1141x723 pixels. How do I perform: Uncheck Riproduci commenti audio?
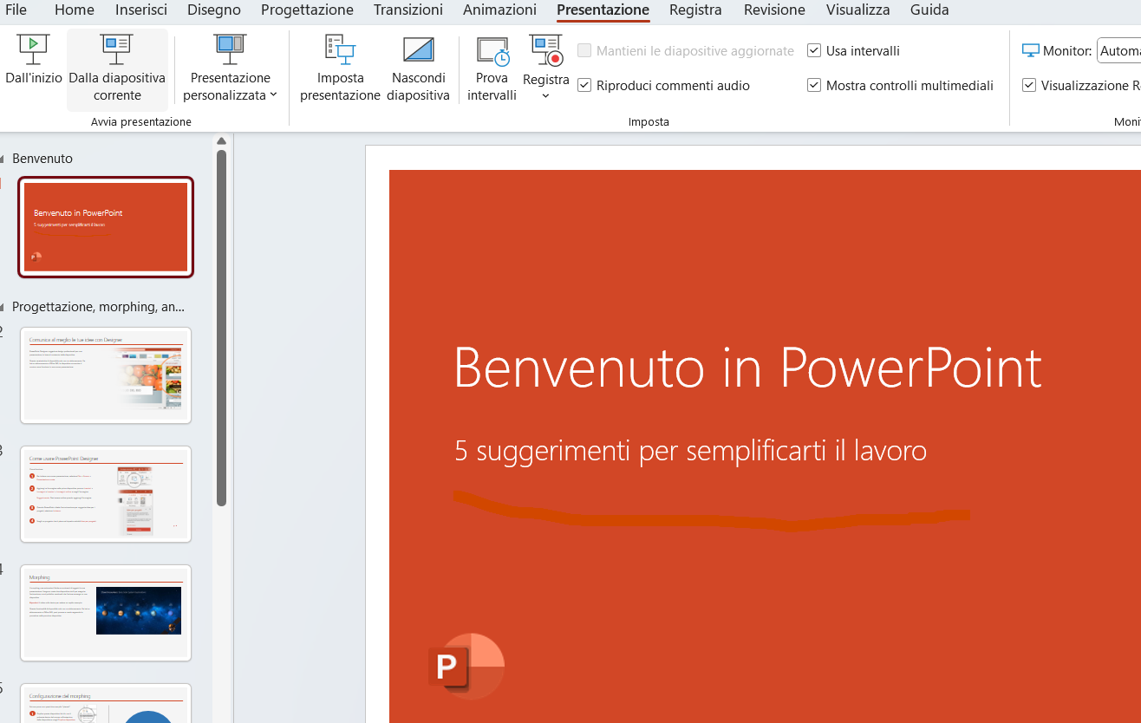pyautogui.click(x=585, y=85)
